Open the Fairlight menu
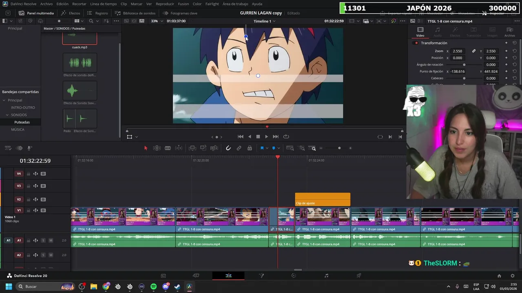Screen dimensions: 522x293 pyautogui.click(x=212, y=4)
